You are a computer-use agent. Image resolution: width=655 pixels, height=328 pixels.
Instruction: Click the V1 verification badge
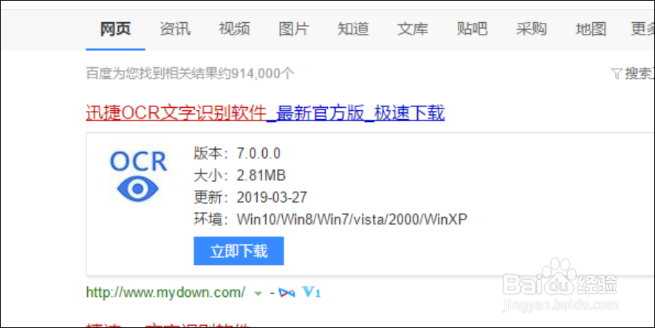[311, 292]
